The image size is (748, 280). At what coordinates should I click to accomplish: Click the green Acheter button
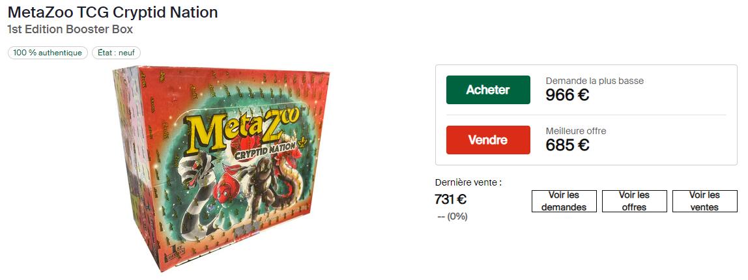pos(488,90)
